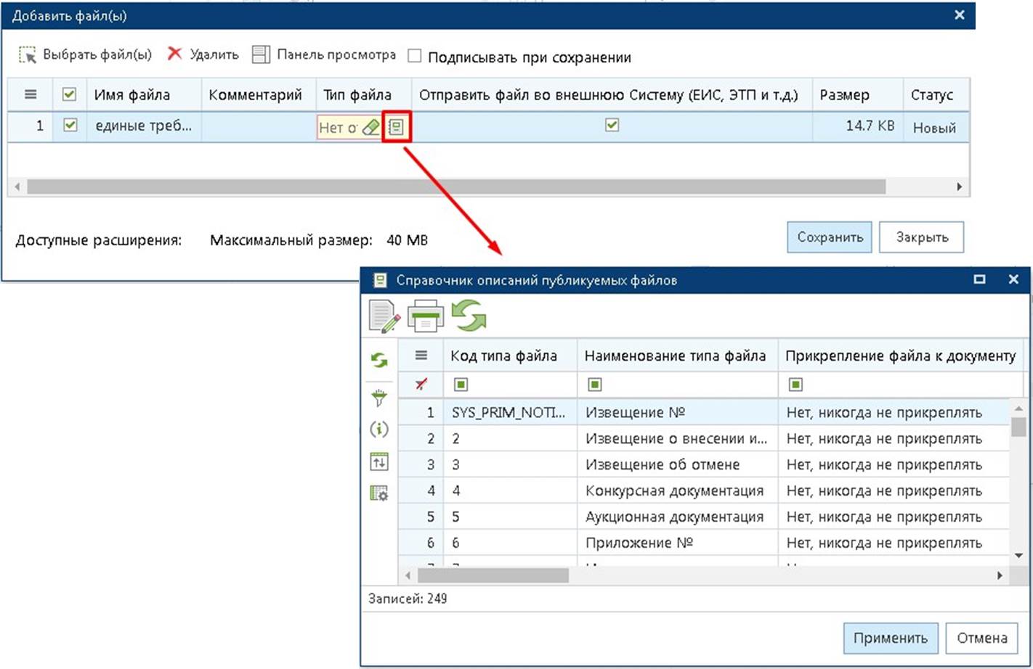The image size is (1033, 669).
Task: Click the small green refresh icon in the Справочник sidebar
Action: point(379,360)
